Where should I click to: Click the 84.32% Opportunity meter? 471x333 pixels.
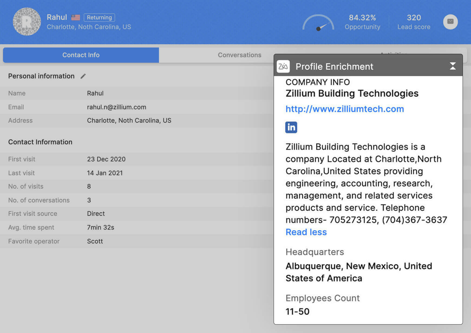tap(362, 18)
